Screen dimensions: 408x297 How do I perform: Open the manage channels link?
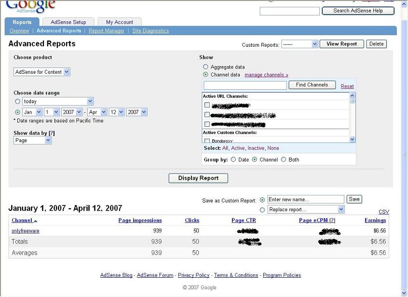click(x=266, y=75)
